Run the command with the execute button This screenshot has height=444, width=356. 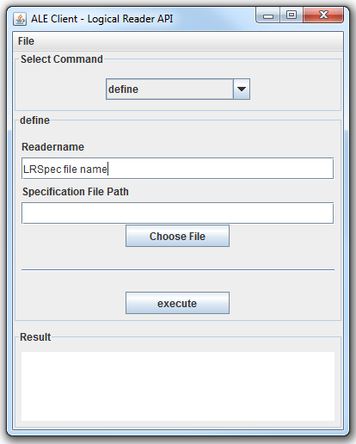pyautogui.click(x=177, y=303)
